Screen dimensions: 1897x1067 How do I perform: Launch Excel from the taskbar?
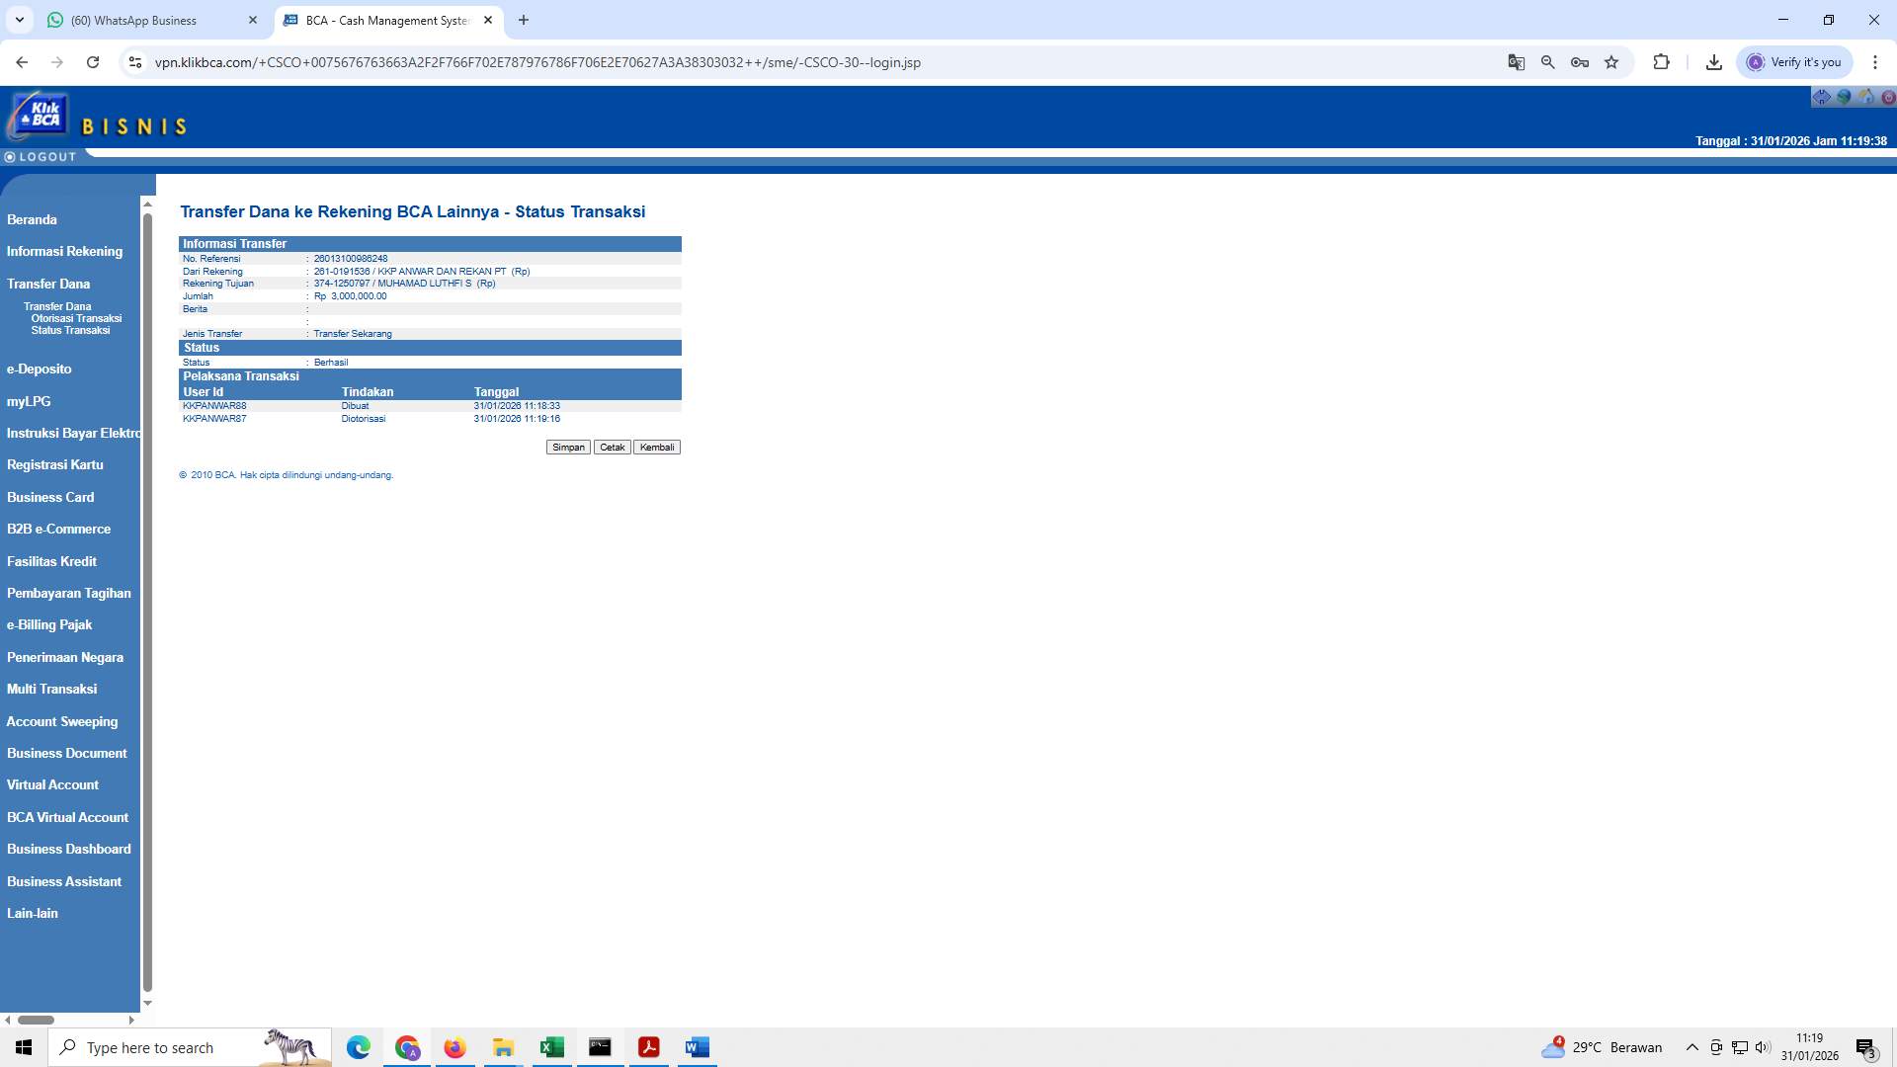(551, 1047)
